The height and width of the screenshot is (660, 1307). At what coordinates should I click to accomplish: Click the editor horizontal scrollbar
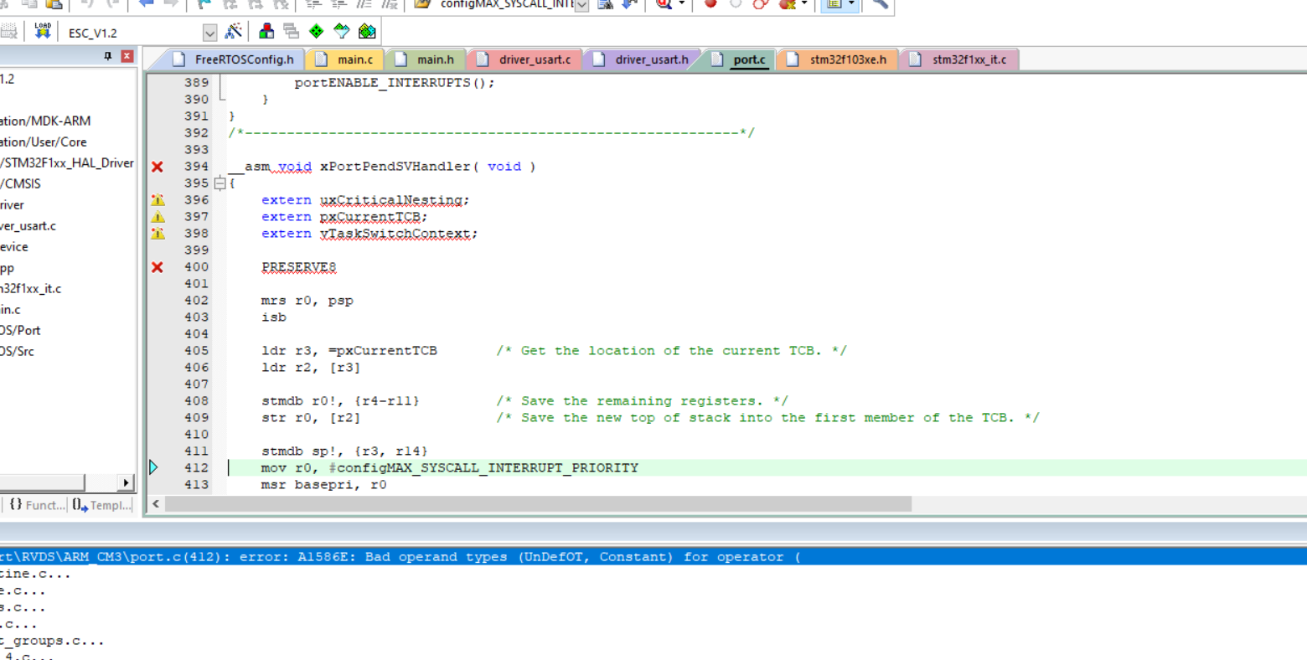(x=536, y=503)
